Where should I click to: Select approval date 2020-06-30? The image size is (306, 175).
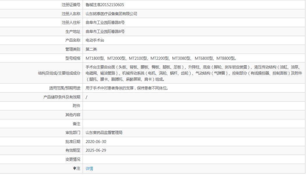click(96, 142)
